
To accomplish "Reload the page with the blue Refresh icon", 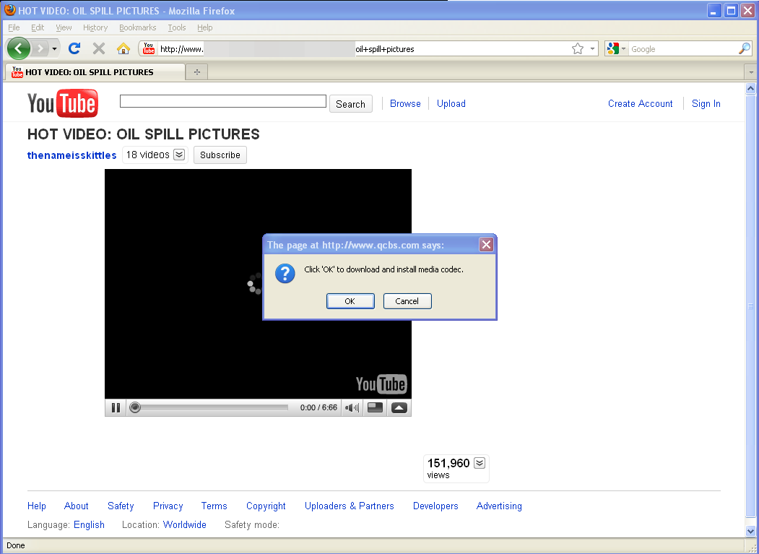I will [74, 48].
